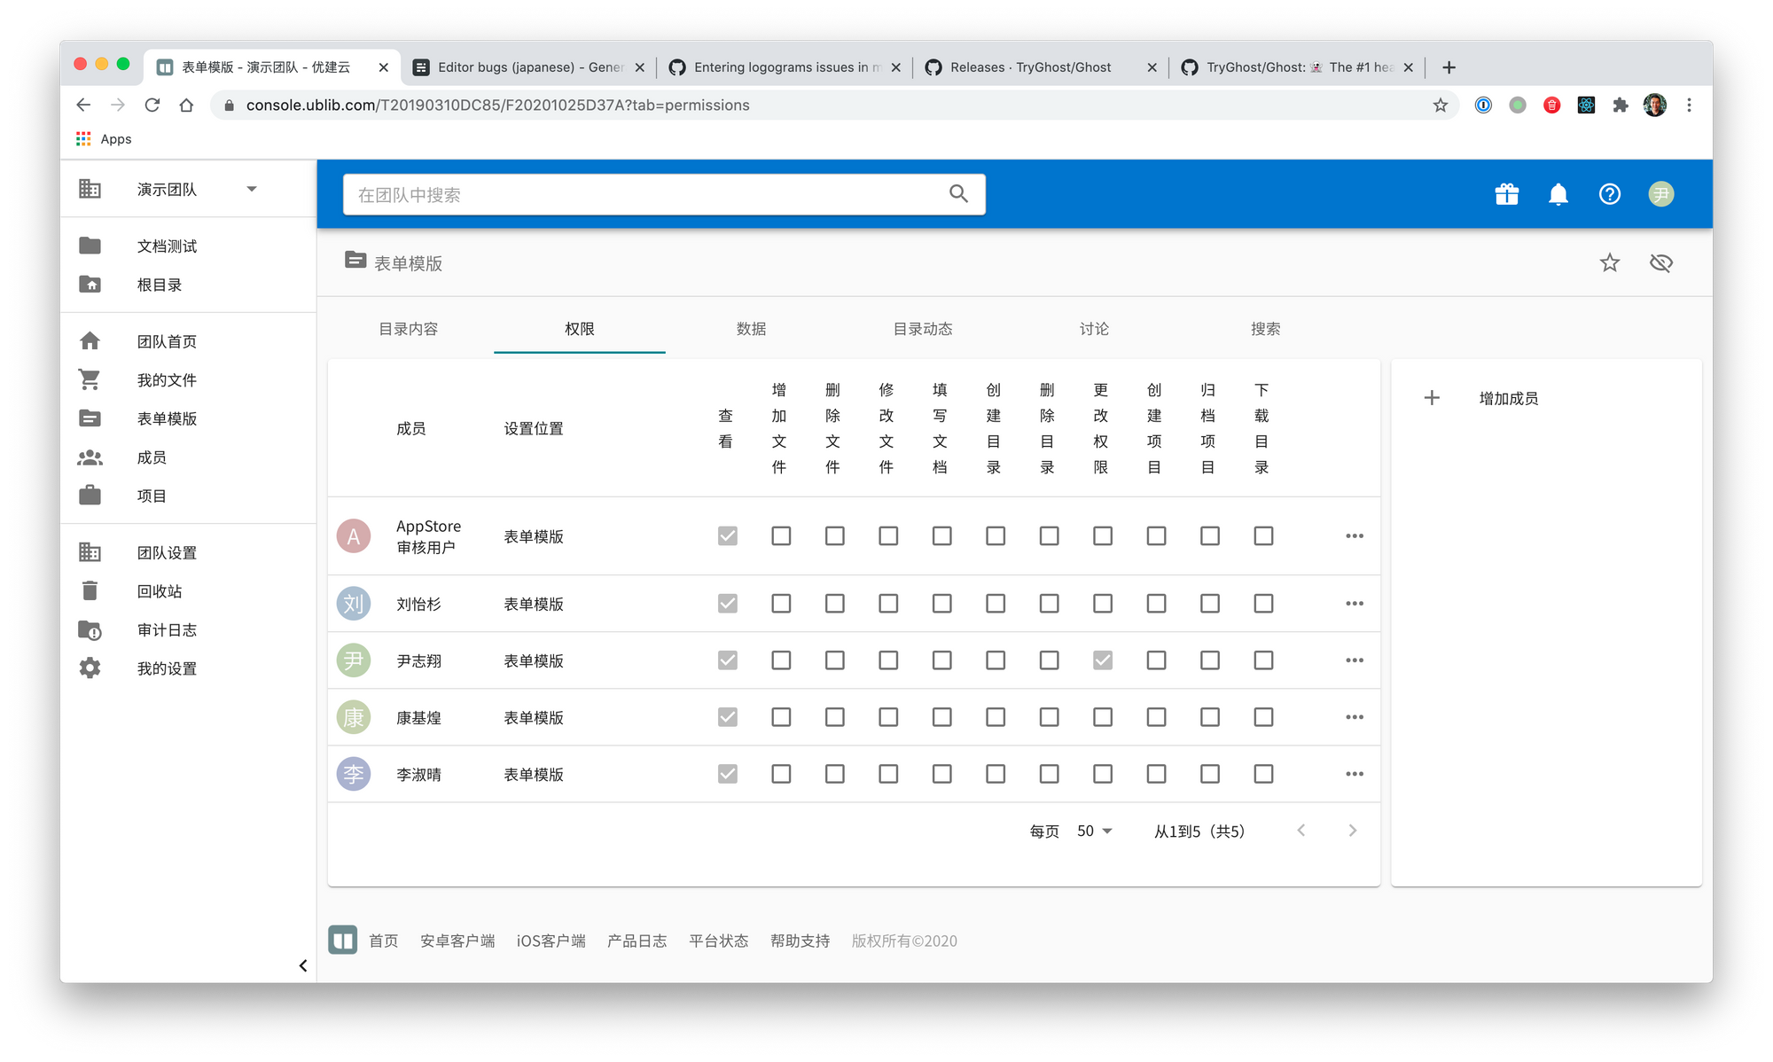Click the gift icon in header
The height and width of the screenshot is (1062, 1773).
click(1506, 194)
